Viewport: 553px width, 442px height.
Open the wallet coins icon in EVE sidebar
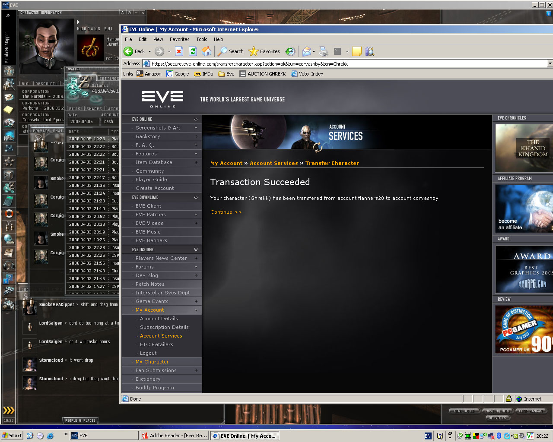(9, 188)
